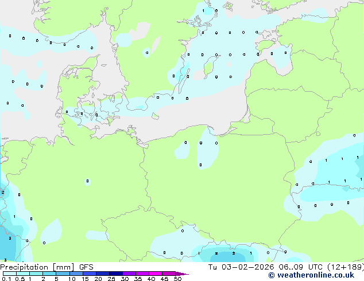This screenshot has height=281, width=364.
Task: Click the Precipitation [mm] title text
Action: 37,267
